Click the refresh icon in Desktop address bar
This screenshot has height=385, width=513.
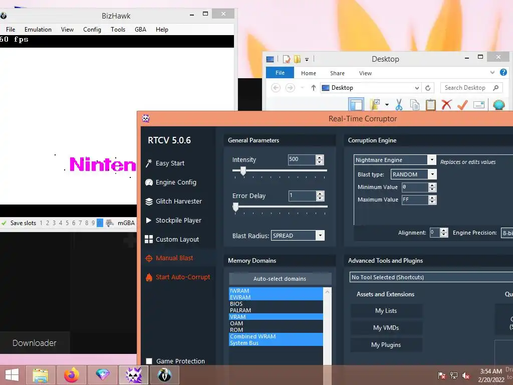[x=428, y=88]
